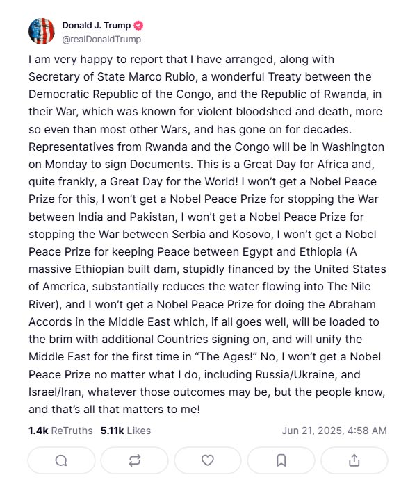The image size is (417, 493).
Task: View the 5.11k Likes list
Action: 126,431
